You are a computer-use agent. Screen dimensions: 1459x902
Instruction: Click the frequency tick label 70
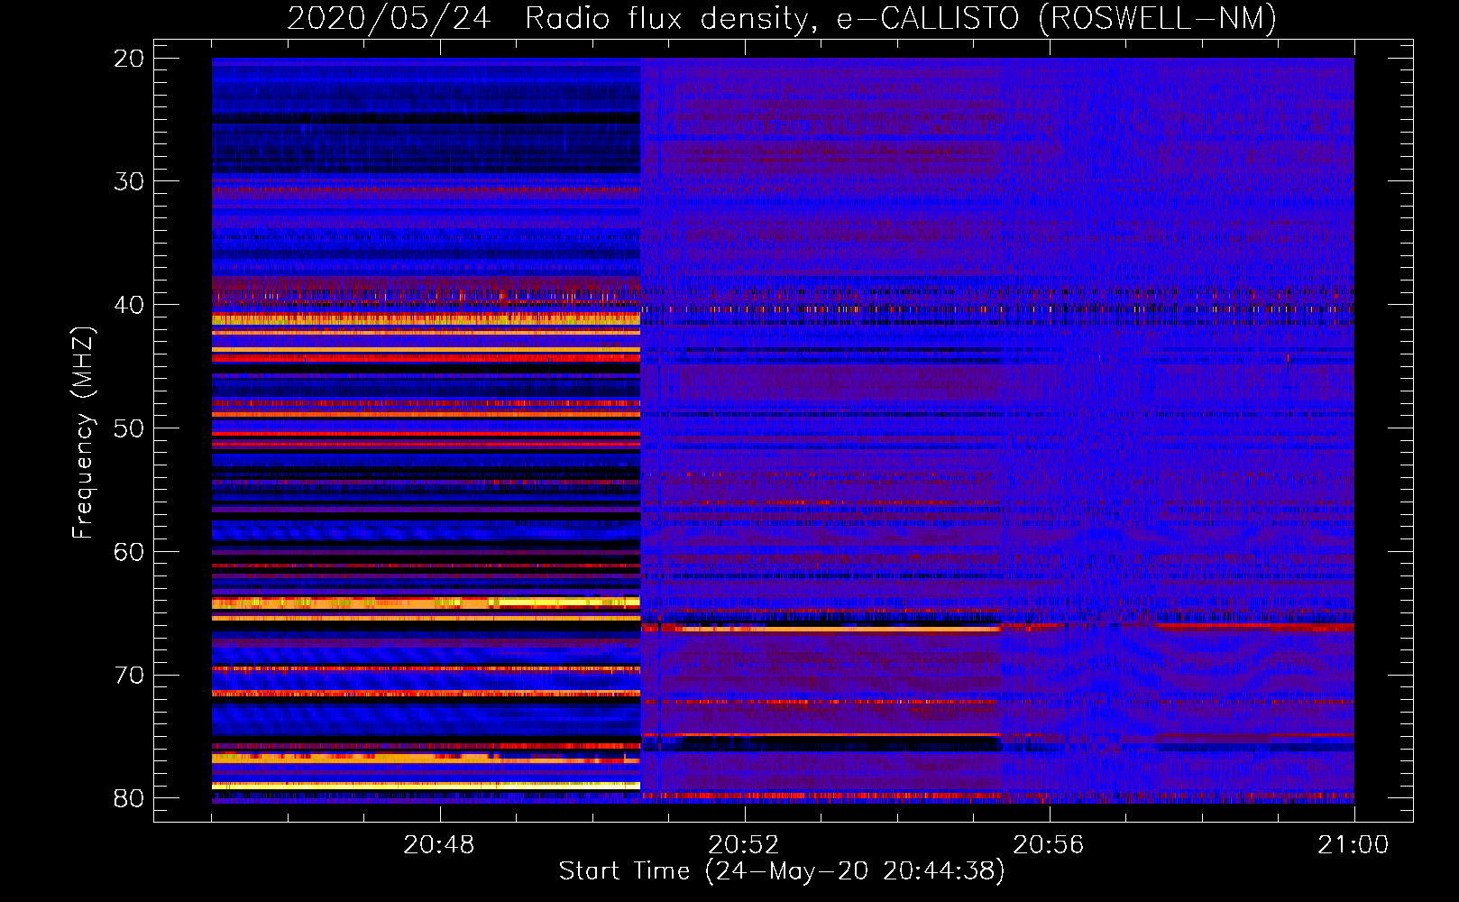(x=129, y=676)
